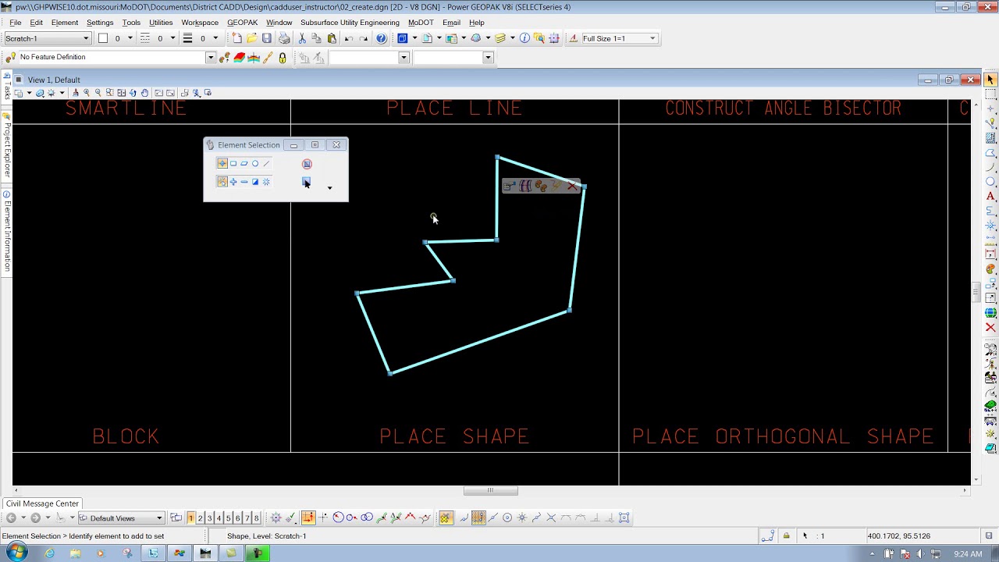Click the Tasks side panel tab
The height and width of the screenshot is (562, 999).
click(6, 87)
